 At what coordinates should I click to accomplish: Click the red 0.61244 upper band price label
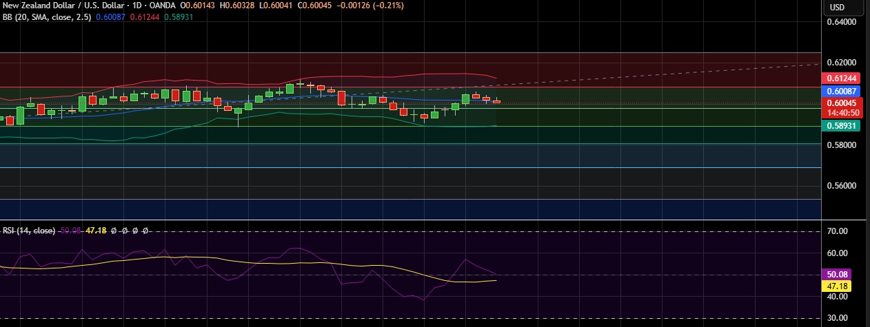click(840, 78)
